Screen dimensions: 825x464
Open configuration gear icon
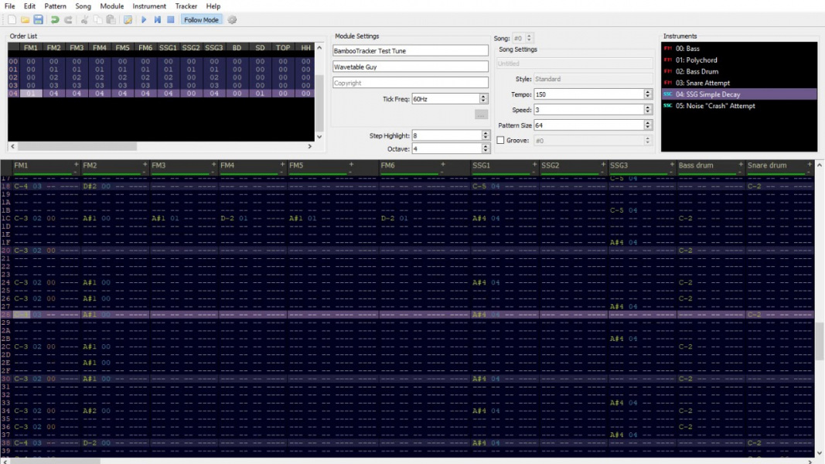click(x=232, y=20)
